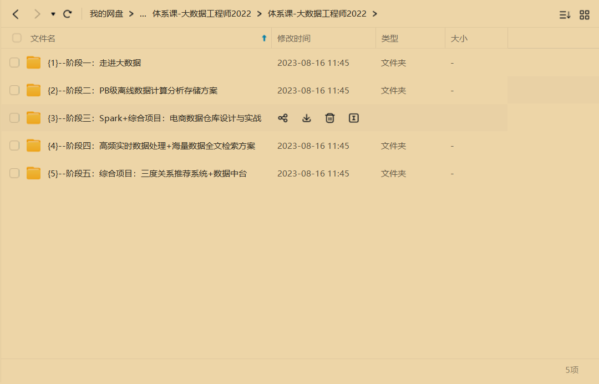
Task: Select the folder icon of {2}--阶段二
Action: (x=34, y=90)
